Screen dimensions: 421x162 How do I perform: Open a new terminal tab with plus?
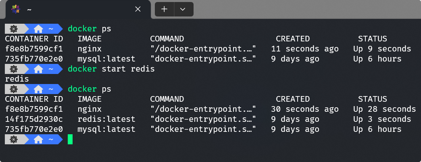pos(165,9)
